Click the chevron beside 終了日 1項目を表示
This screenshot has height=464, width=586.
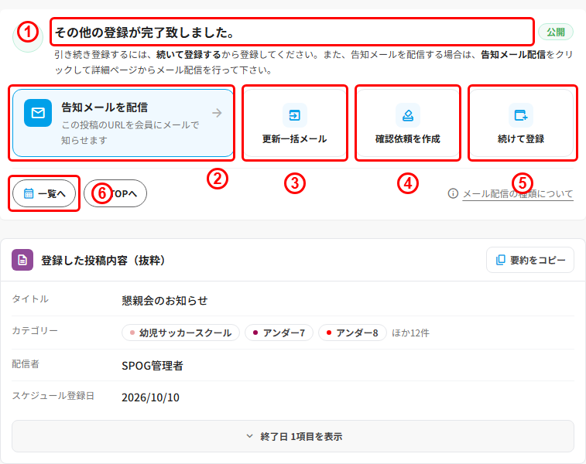point(249,436)
